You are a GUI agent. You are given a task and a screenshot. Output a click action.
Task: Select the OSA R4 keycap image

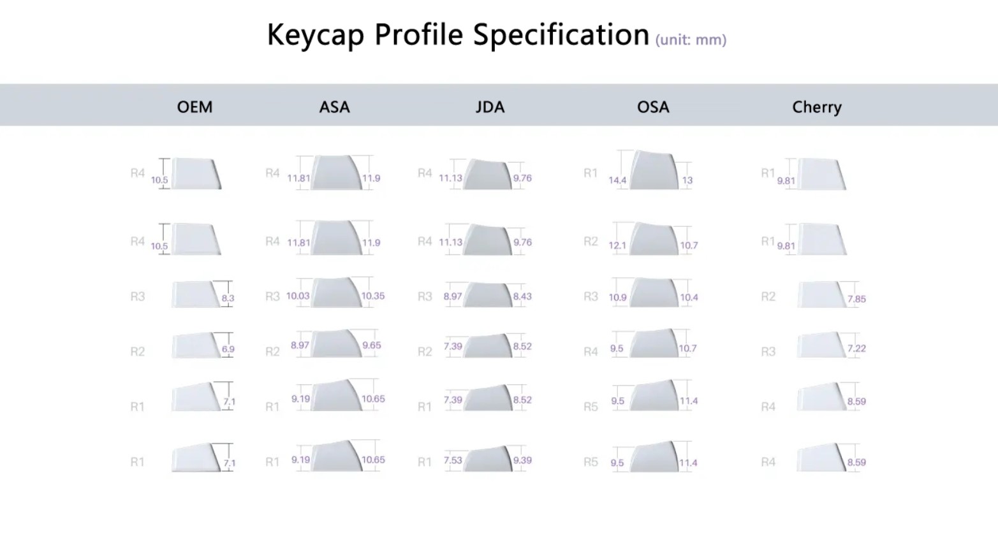[653, 344]
